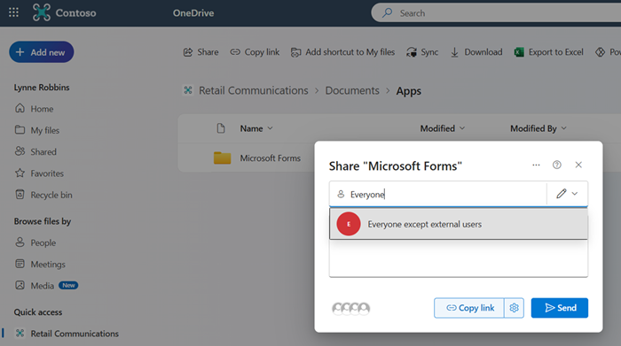
Task: Select Add shortcut to My files
Action: pyautogui.click(x=342, y=52)
